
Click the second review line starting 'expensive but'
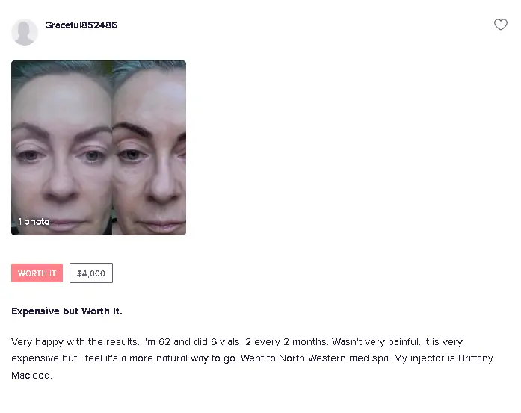pos(252,358)
